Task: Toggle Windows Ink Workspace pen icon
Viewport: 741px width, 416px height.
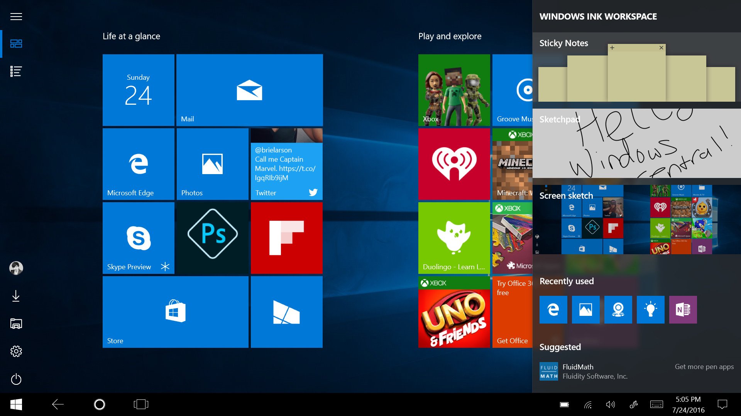Action: (x=633, y=404)
